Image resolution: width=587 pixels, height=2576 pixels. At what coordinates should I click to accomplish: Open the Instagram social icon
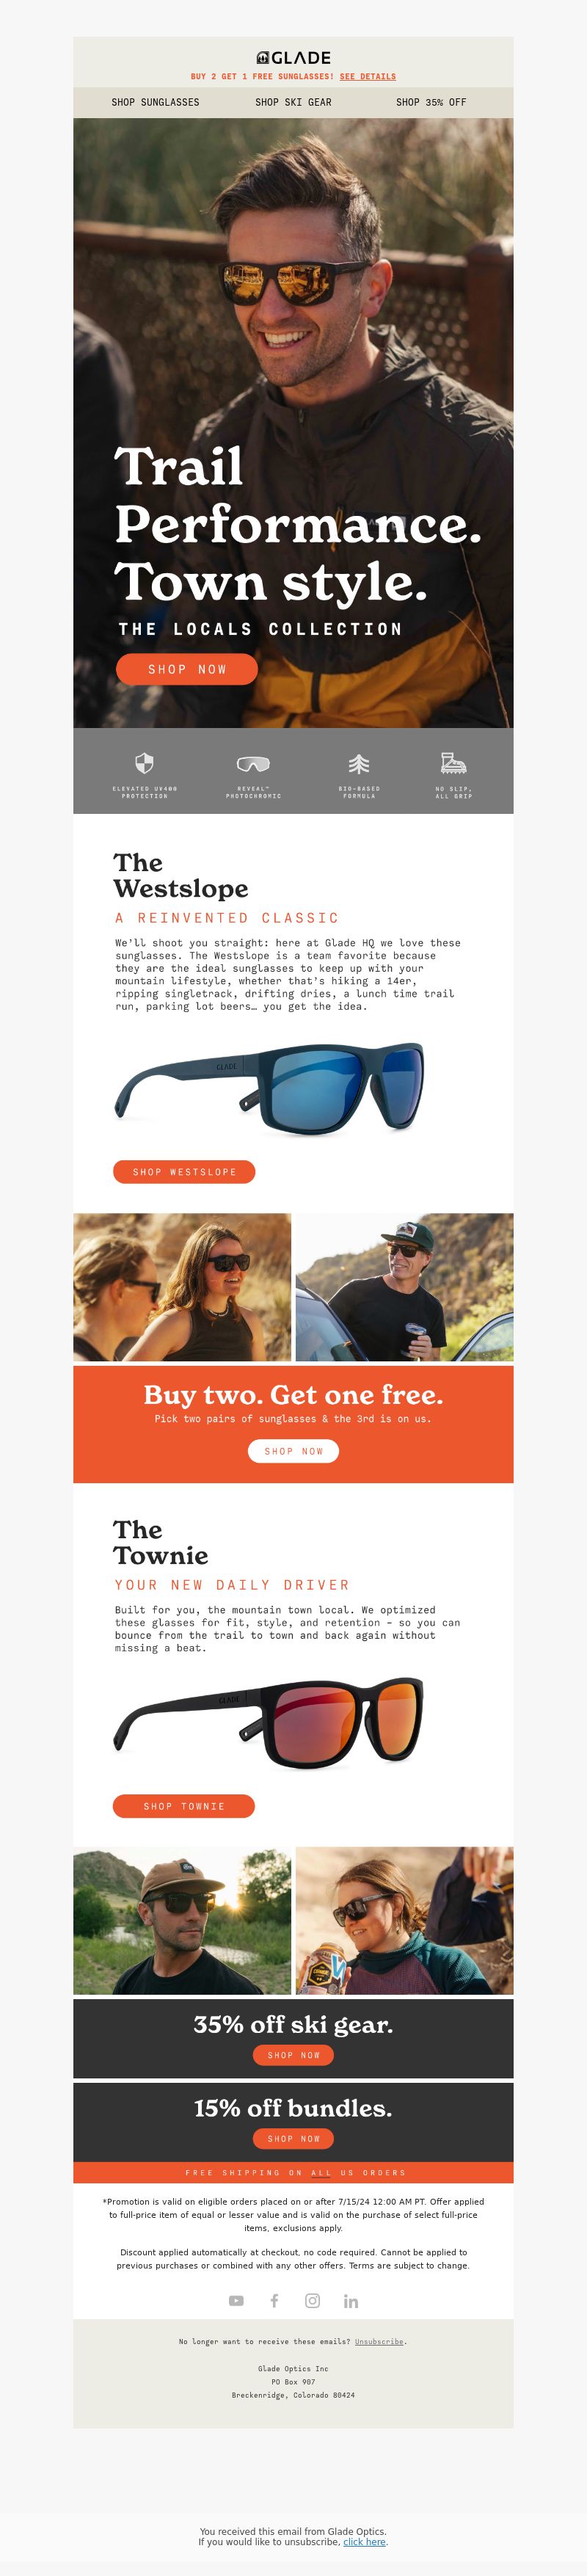pyautogui.click(x=312, y=2301)
